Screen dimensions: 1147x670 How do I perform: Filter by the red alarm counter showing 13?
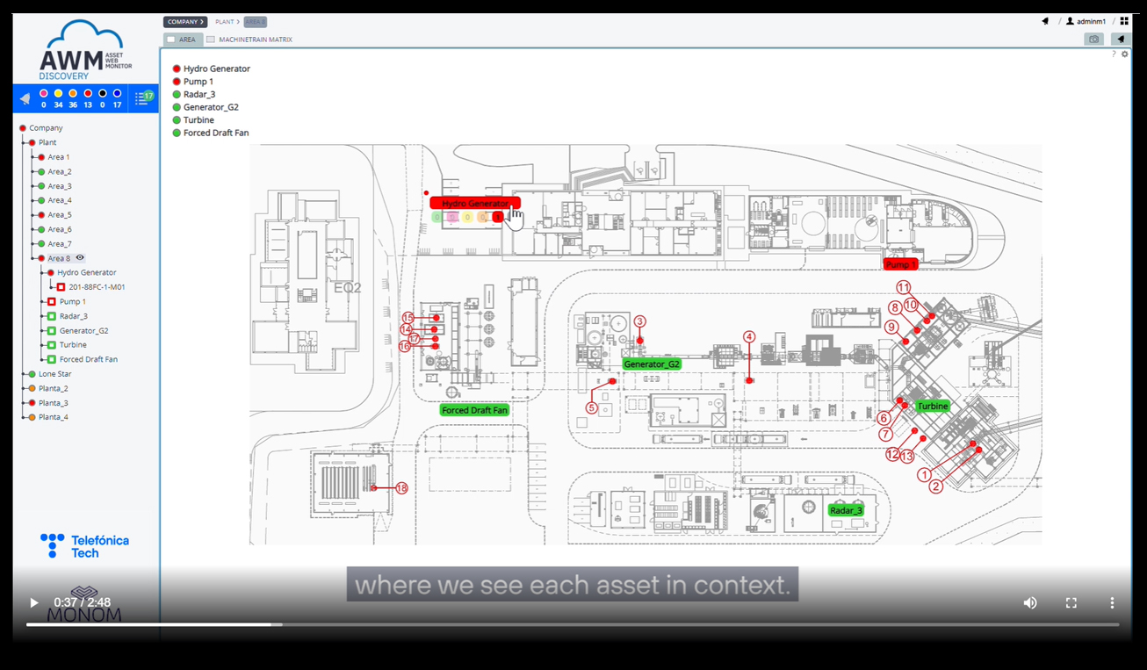point(88,98)
